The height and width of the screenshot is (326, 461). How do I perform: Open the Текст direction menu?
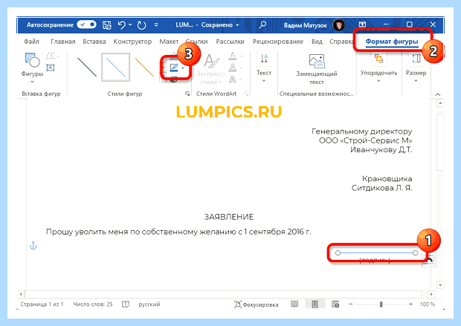coord(264,68)
